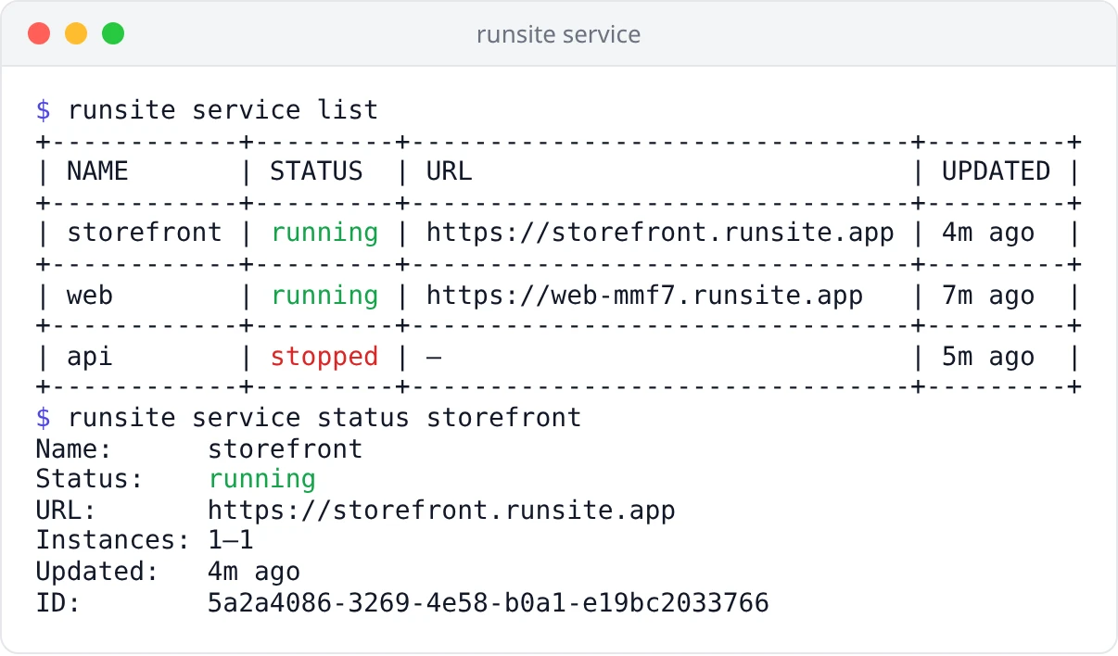Click the $ prompt before 'runsite service list'
Screen dimensions: 1118x656
pos(44,110)
